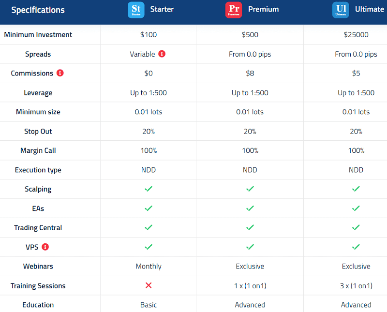Click the Starter account 'St' logo icon
This screenshot has height=312, width=387.
click(x=136, y=10)
